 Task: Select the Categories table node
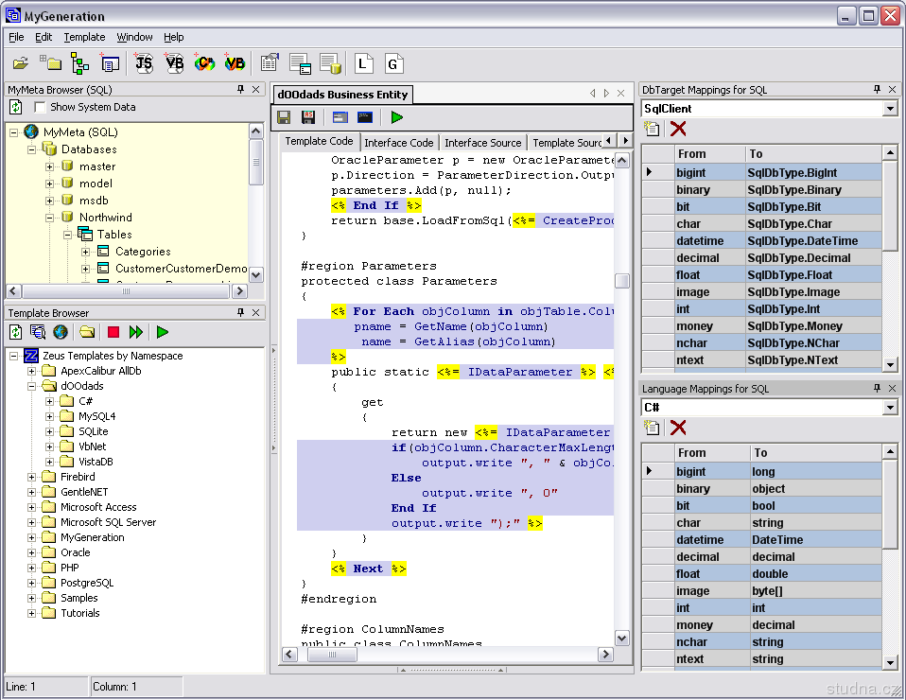coord(143,252)
